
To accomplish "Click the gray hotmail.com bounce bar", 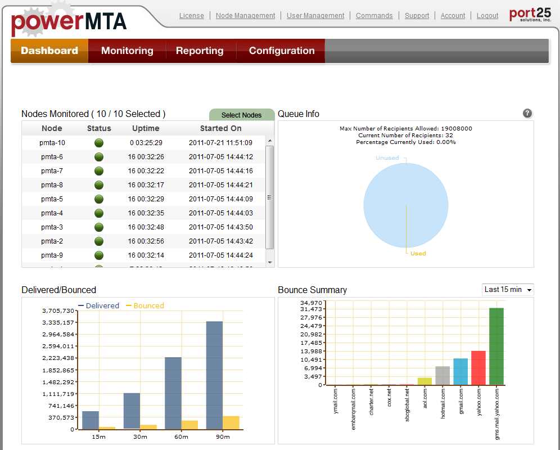I will pyautogui.click(x=442, y=376).
